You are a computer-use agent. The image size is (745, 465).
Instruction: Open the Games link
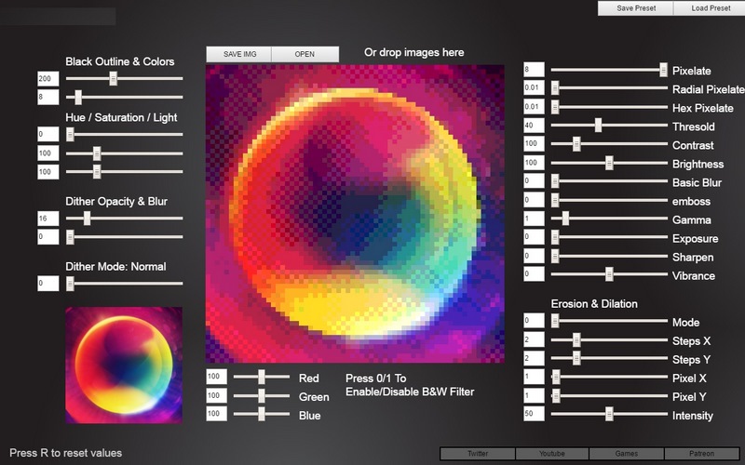pyautogui.click(x=627, y=454)
